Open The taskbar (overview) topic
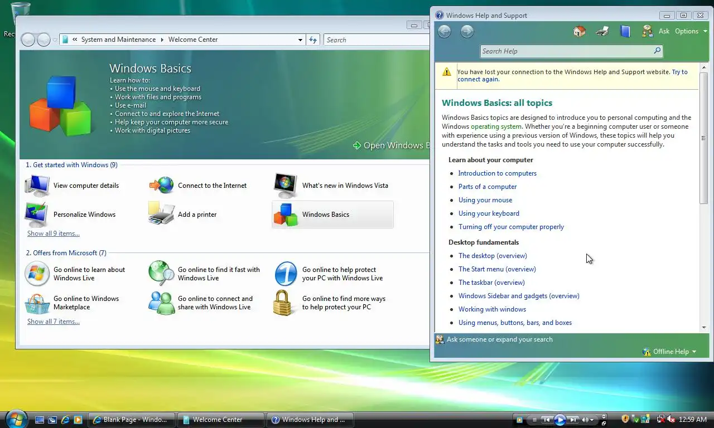Viewport: 714px width, 428px height. point(491,283)
